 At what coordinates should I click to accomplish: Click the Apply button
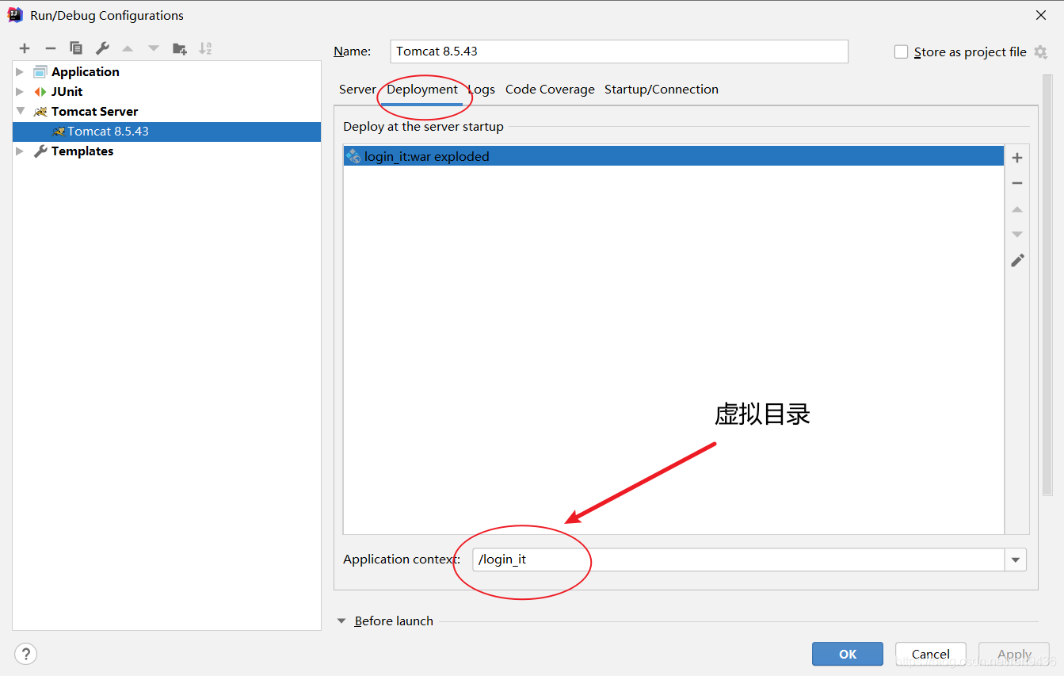point(1014,654)
